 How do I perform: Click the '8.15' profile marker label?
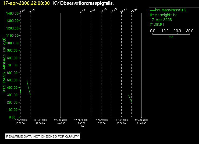tap(83, 11)
